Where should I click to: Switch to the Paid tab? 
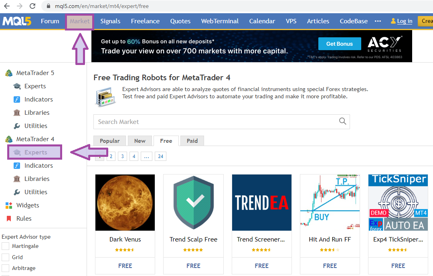click(192, 141)
